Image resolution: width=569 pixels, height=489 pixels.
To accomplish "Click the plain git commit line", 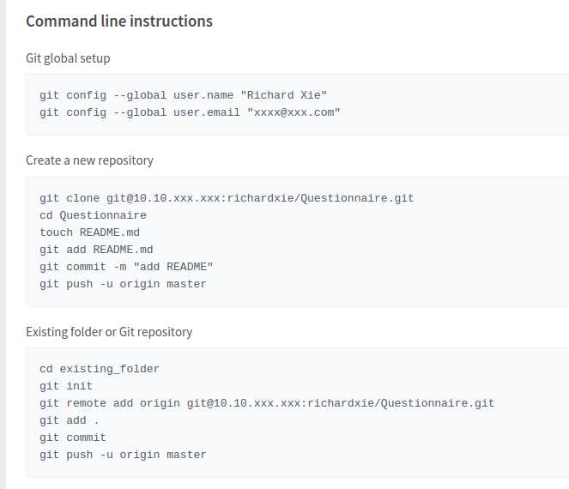I will coord(73,438).
